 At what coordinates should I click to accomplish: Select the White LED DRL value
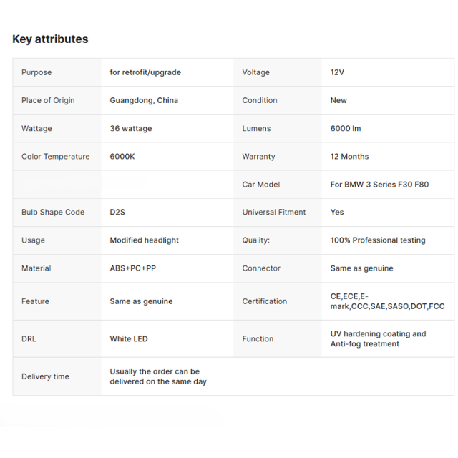129,338
